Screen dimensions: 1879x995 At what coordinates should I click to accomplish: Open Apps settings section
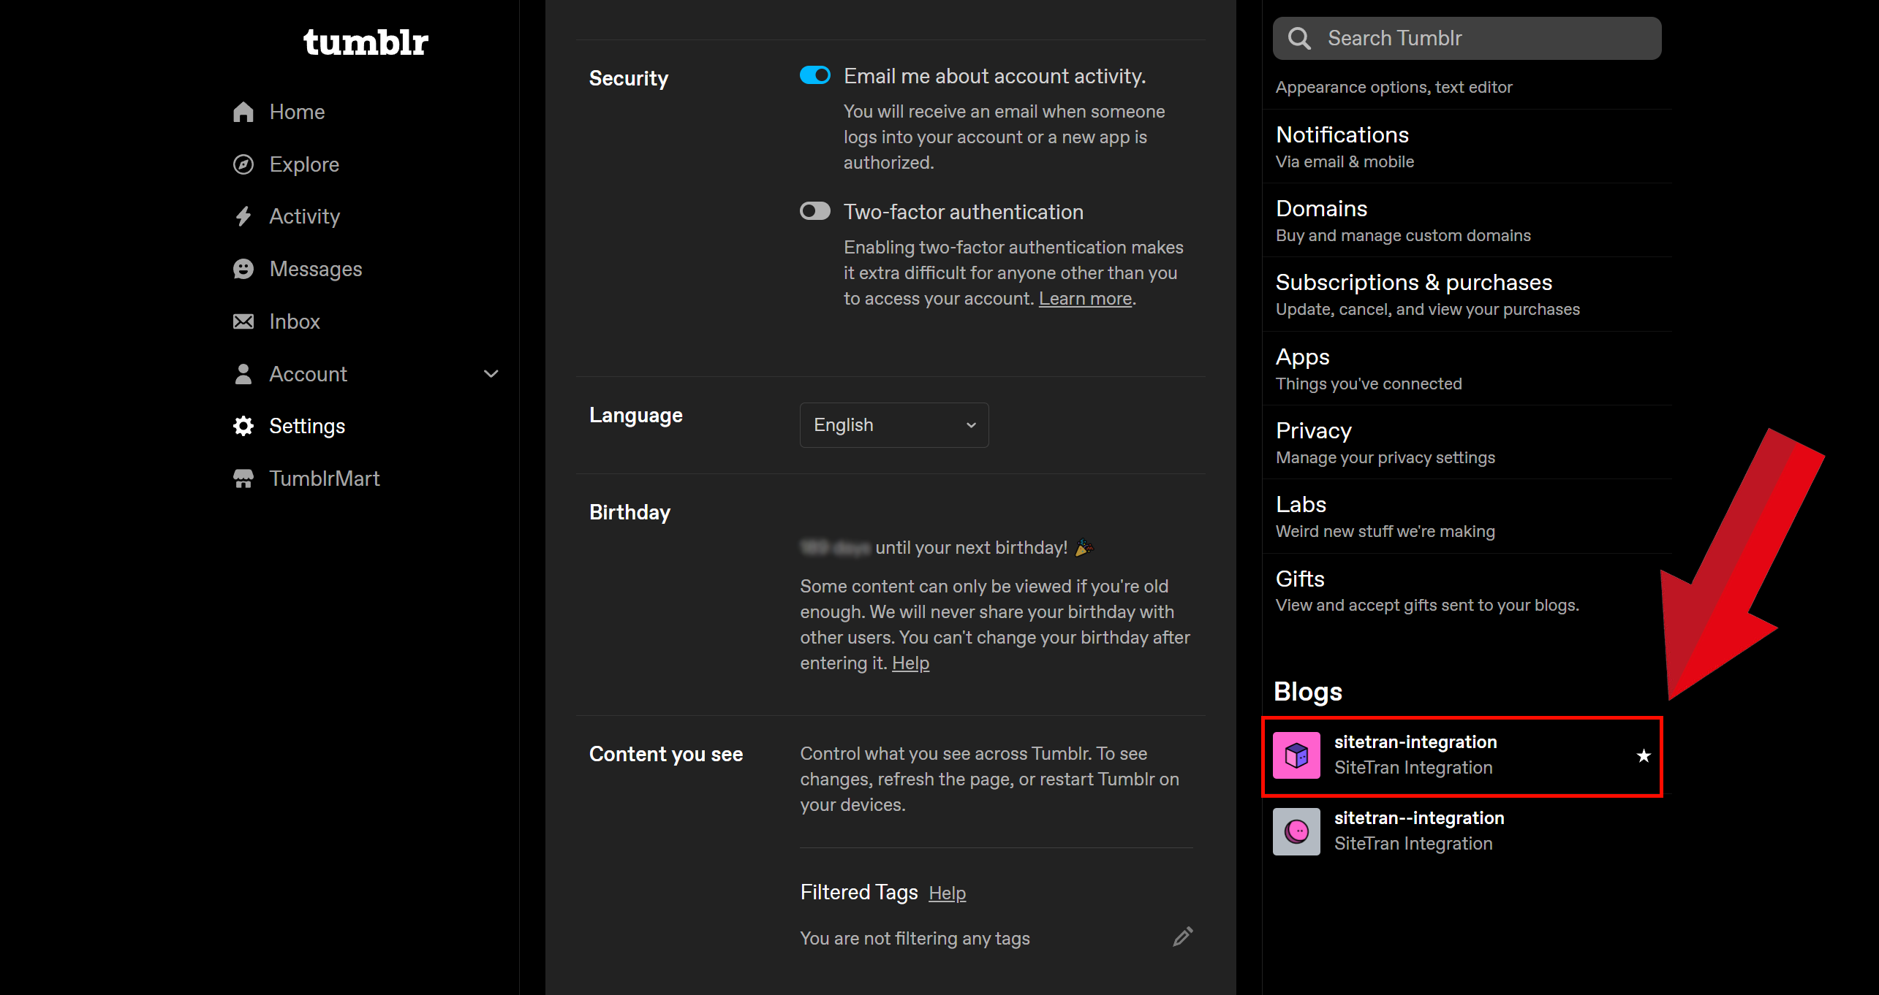click(1467, 369)
